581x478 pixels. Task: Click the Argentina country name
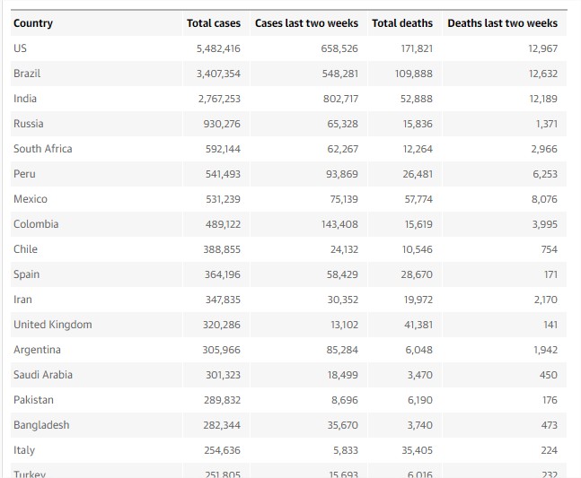pyautogui.click(x=38, y=350)
